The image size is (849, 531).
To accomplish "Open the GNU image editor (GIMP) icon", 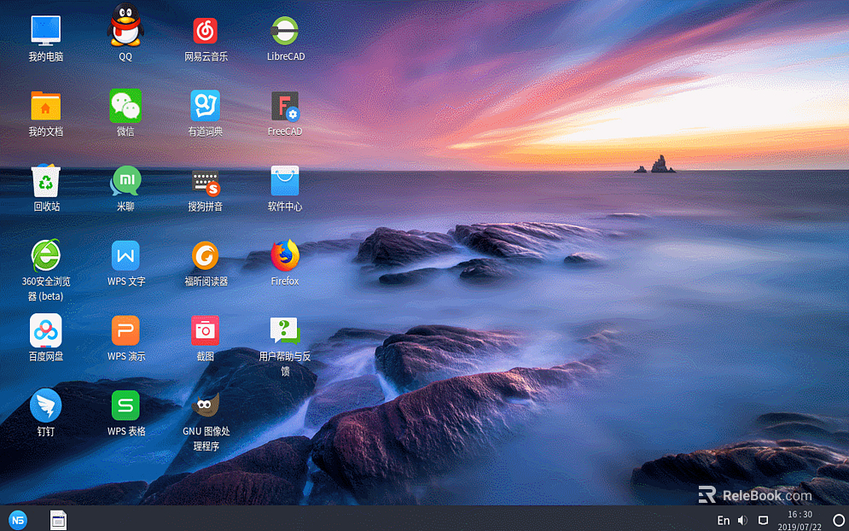I will click(x=206, y=406).
